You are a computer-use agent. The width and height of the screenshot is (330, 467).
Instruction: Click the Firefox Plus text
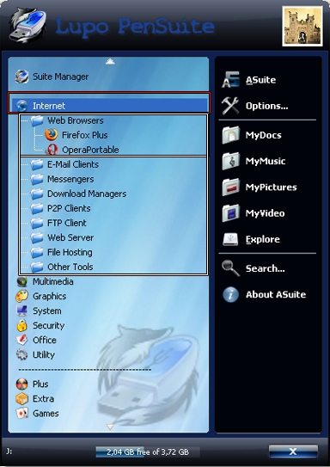tap(84, 135)
